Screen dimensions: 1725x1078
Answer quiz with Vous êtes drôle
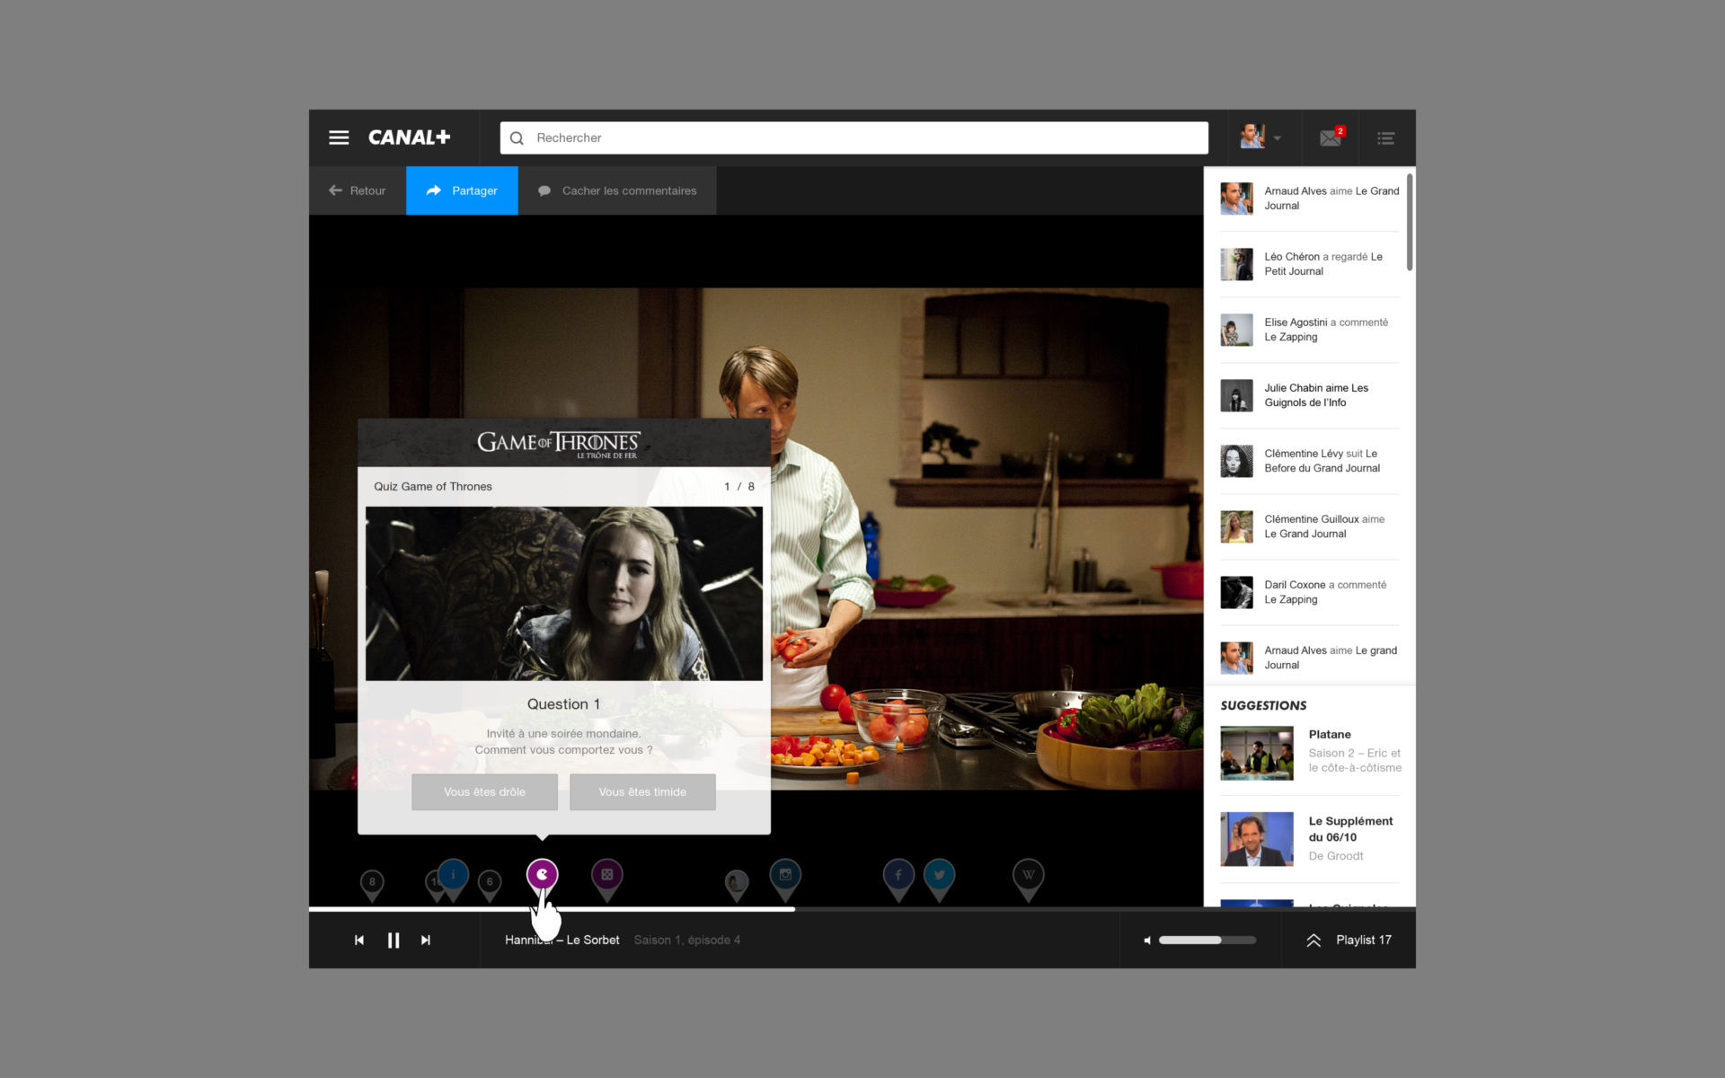(x=484, y=791)
